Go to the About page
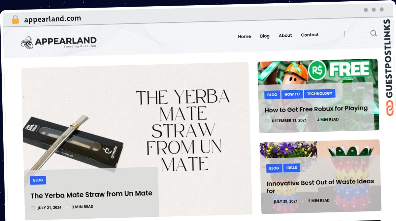396x221 pixels. point(285,35)
